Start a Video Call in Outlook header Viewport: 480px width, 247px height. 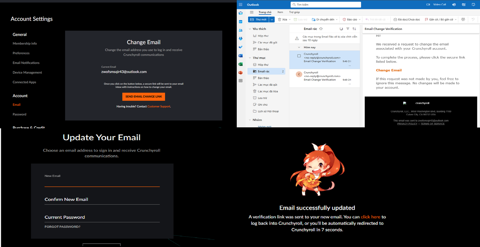436,4
